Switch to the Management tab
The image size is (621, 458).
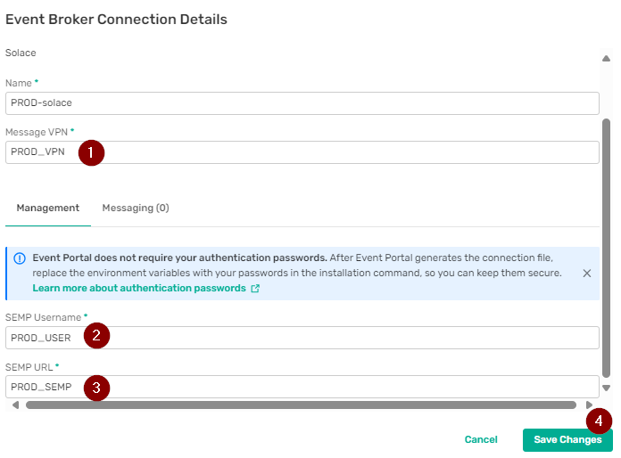click(48, 208)
